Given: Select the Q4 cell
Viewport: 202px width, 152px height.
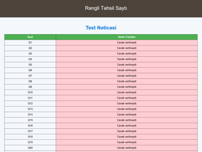Looking at the screenshot, I should 30,59.
